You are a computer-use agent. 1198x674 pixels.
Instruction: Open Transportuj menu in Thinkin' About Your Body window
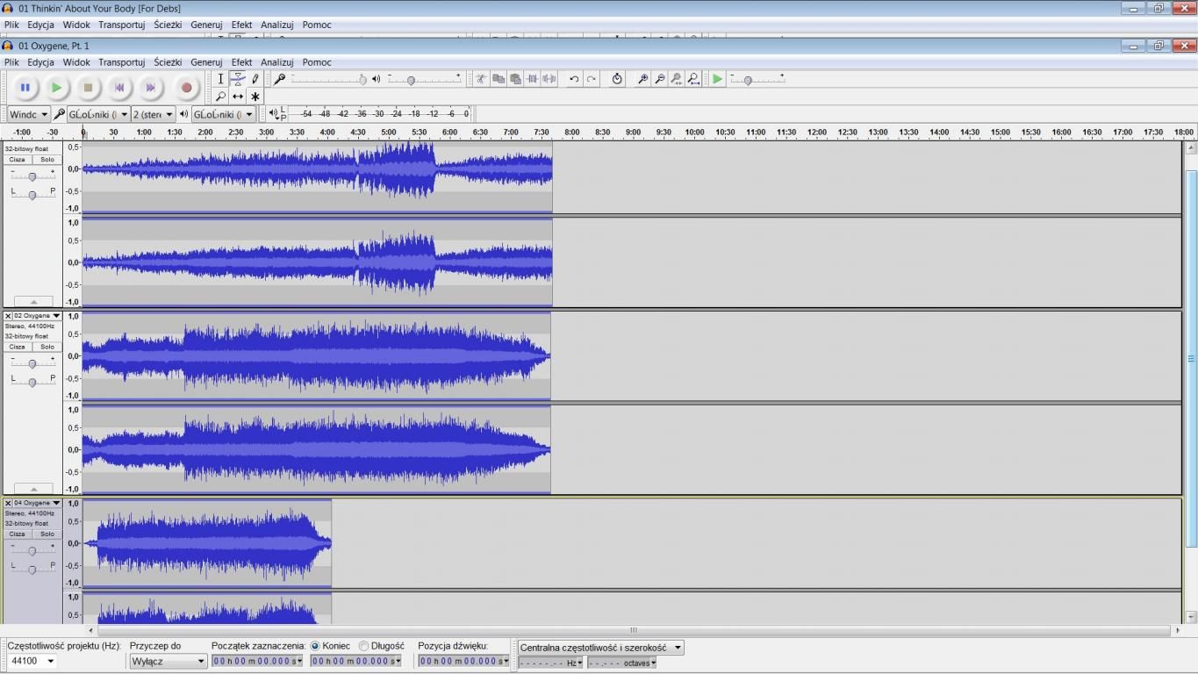pyautogui.click(x=121, y=25)
